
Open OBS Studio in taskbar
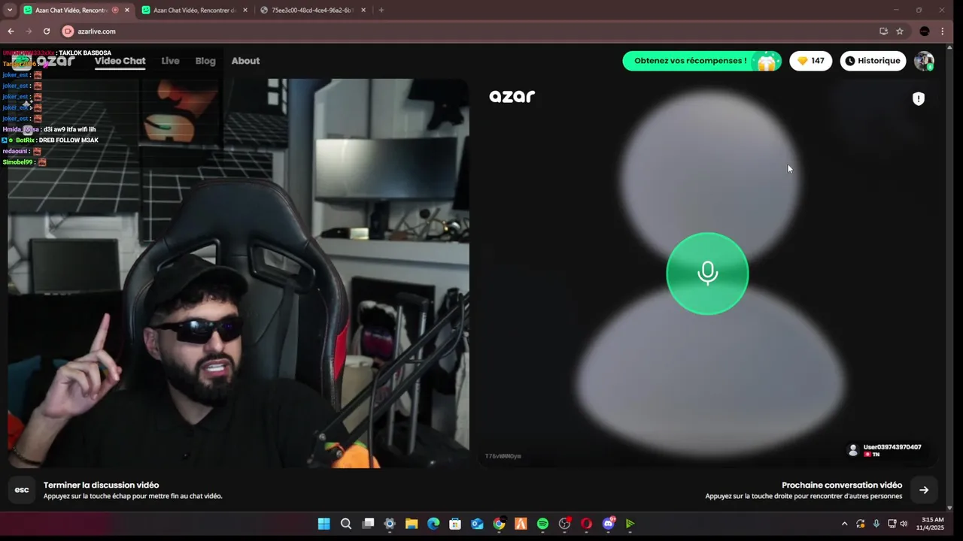click(564, 524)
